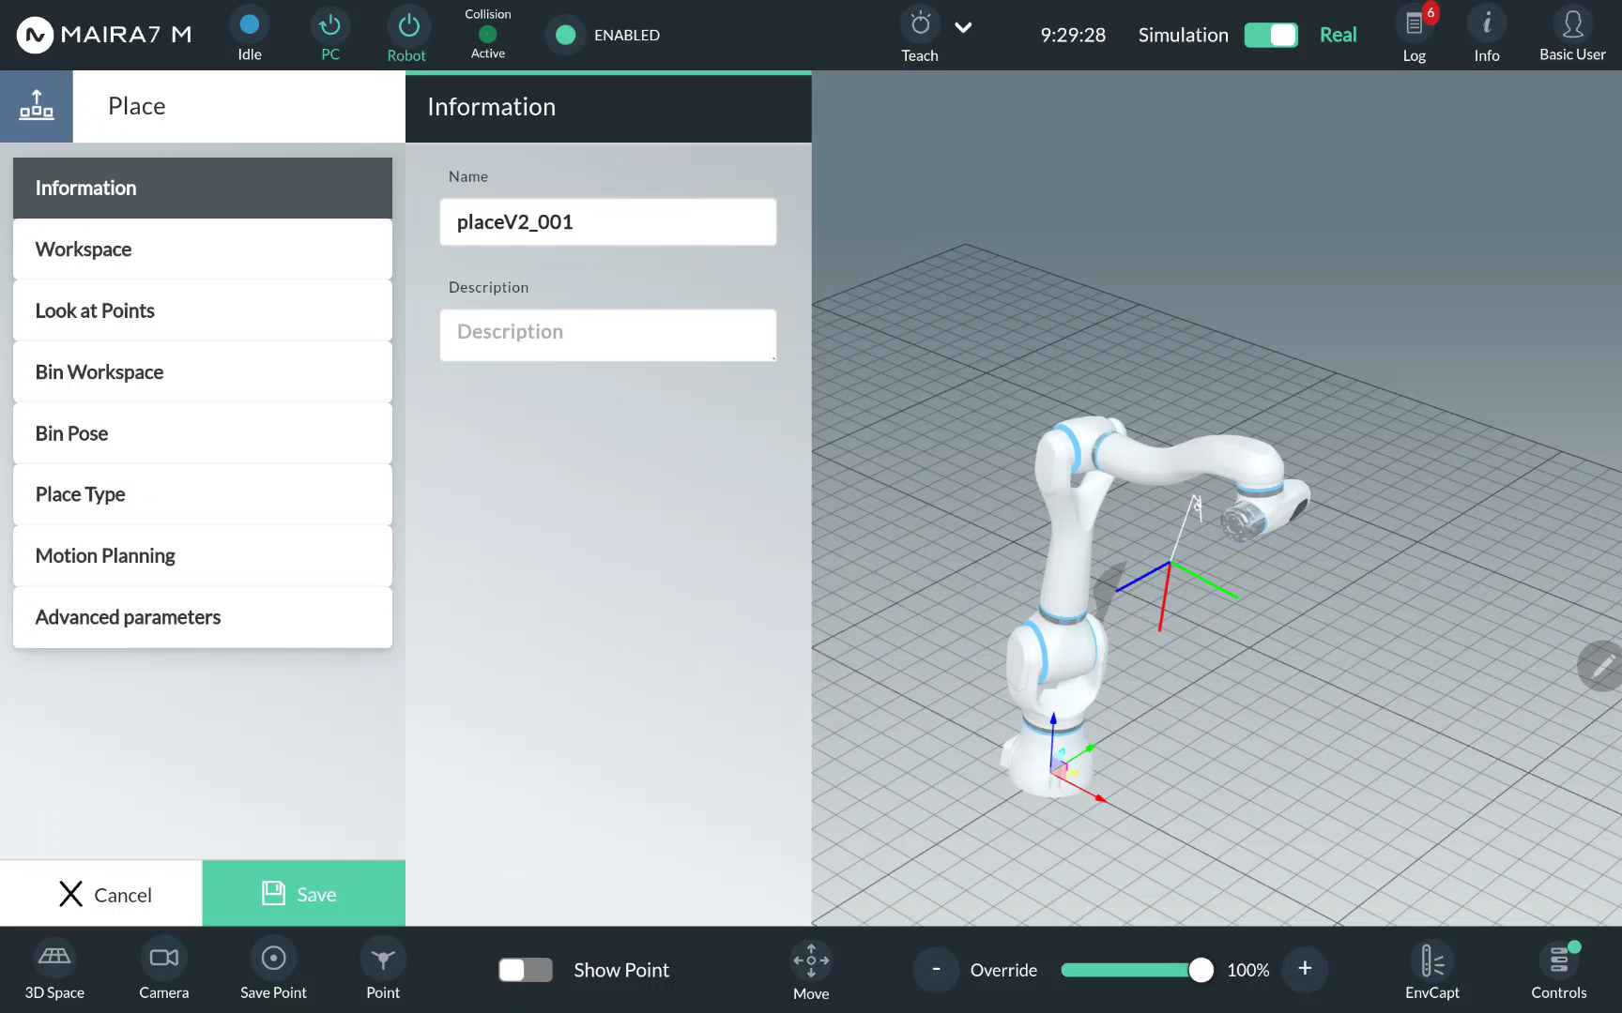Open the 3D Space view

click(x=54, y=970)
